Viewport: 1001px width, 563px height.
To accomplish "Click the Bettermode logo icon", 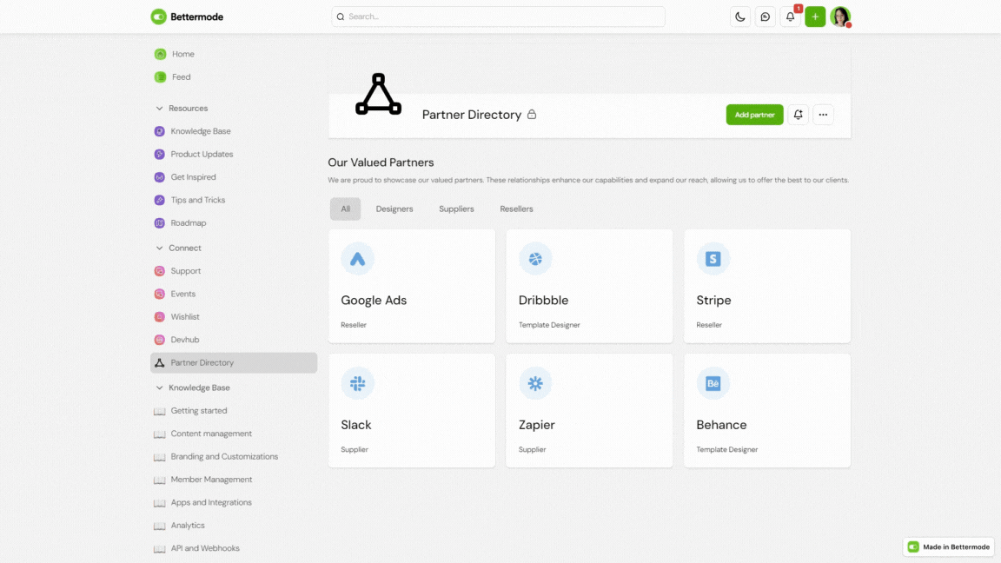I will (x=158, y=17).
